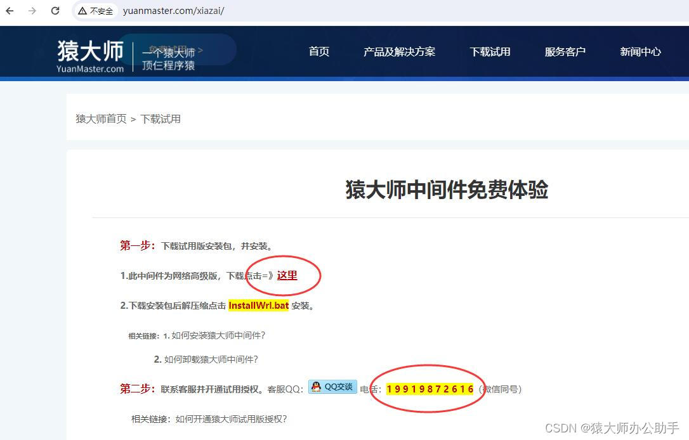Image resolution: width=689 pixels, height=440 pixels.
Task: Click the 猿大师中间件免费体验 heading
Action: click(447, 190)
